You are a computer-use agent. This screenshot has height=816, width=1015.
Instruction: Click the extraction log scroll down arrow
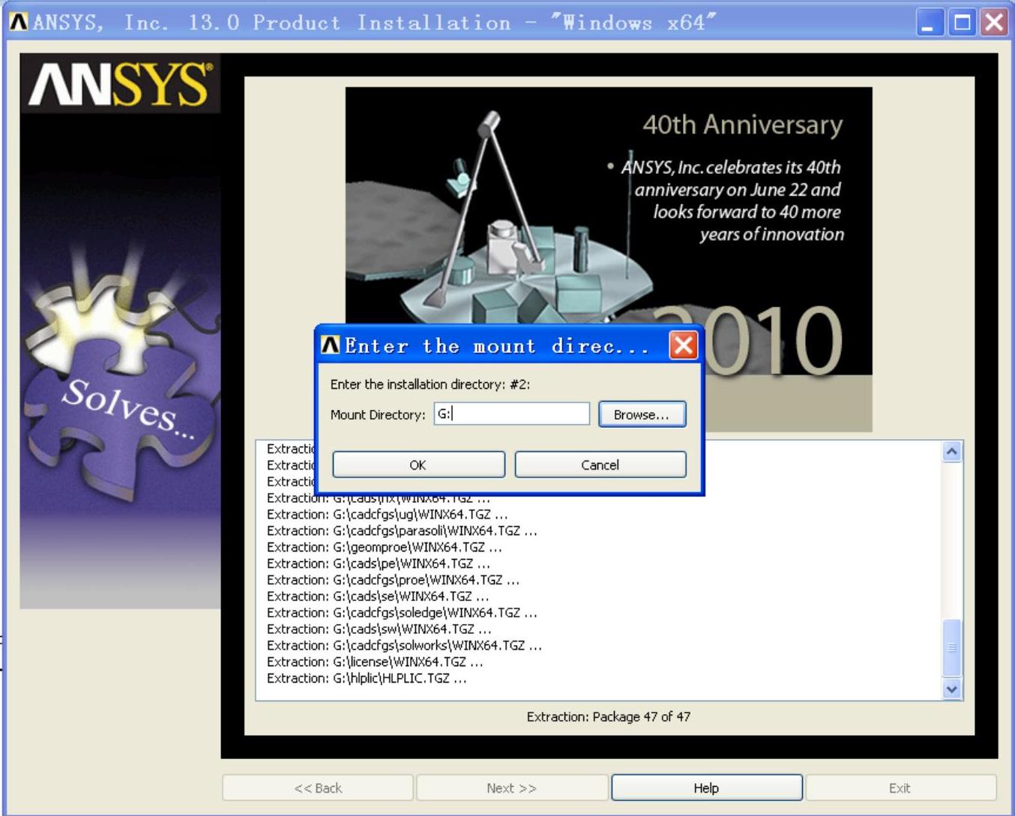[952, 689]
